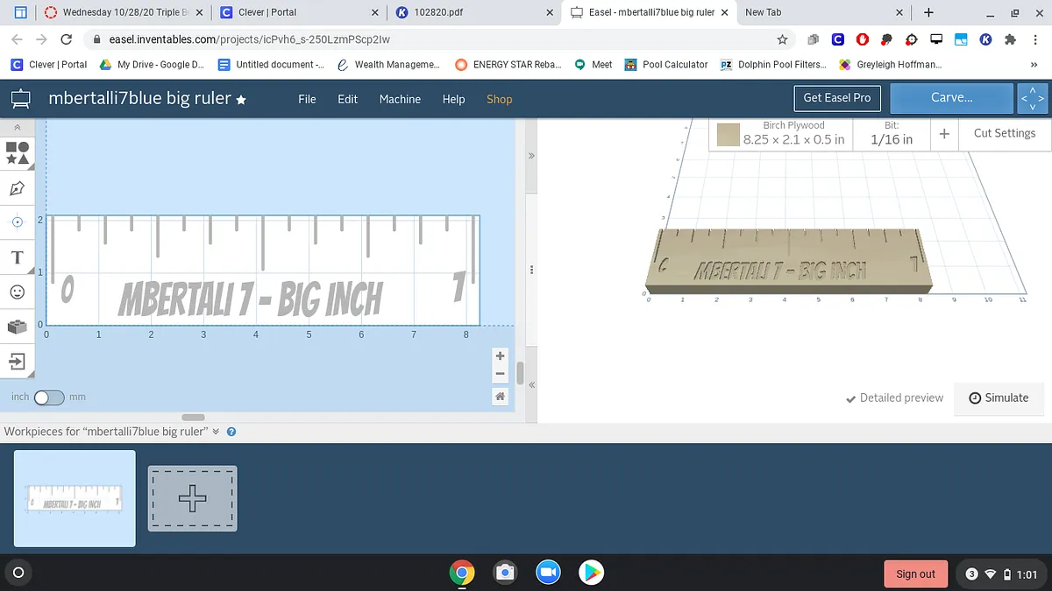Click the Get Easel Pro button
1052x591 pixels.
tap(836, 98)
